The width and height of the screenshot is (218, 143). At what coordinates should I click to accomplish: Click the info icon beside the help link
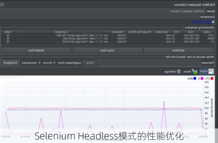[x=213, y=22]
